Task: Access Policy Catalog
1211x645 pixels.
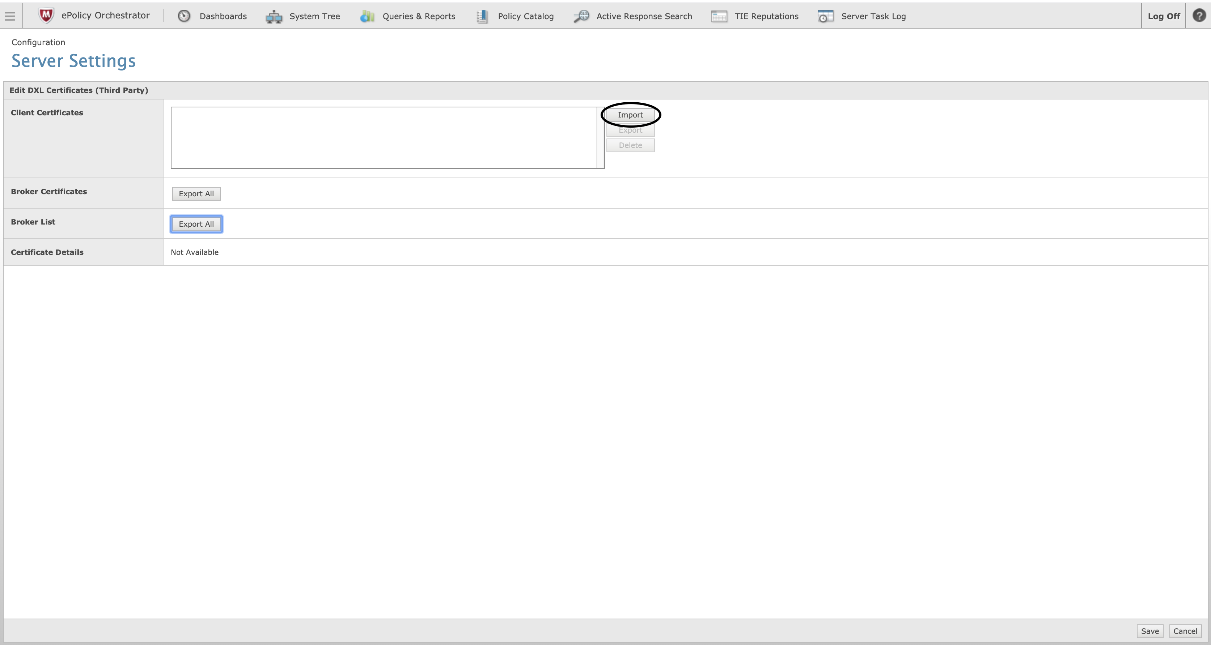Action: tap(525, 15)
